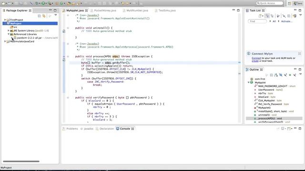Click the New file toolbar icon
The image size is (305, 171).
[x=3, y=3]
